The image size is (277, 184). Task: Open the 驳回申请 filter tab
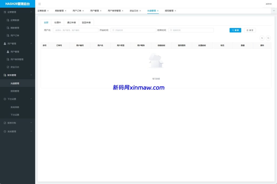coord(86,22)
